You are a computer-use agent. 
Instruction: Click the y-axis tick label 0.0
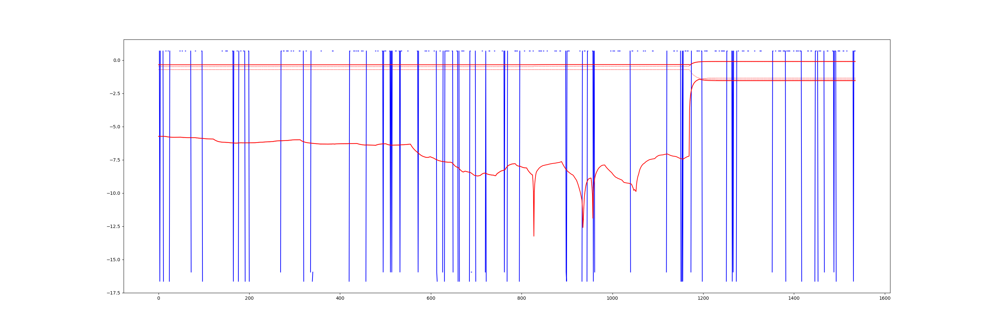tap(116, 61)
